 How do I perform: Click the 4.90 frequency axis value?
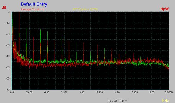(x=47, y=92)
